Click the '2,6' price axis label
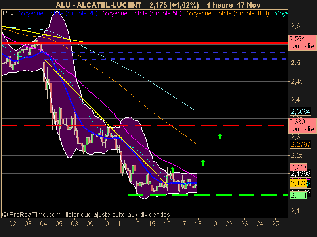Screen dimensions: 317x237 click(x=295, y=26)
